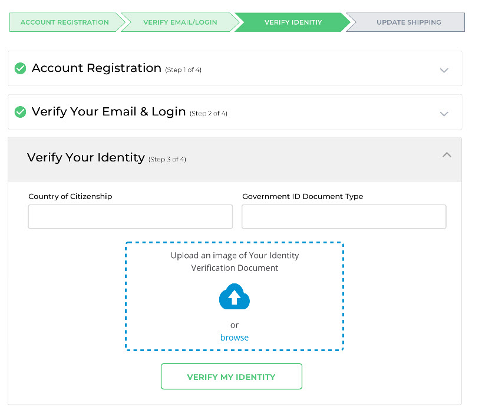Select the Verify Idenitiy progress step
Image resolution: width=482 pixels, height=413 pixels.
point(293,22)
